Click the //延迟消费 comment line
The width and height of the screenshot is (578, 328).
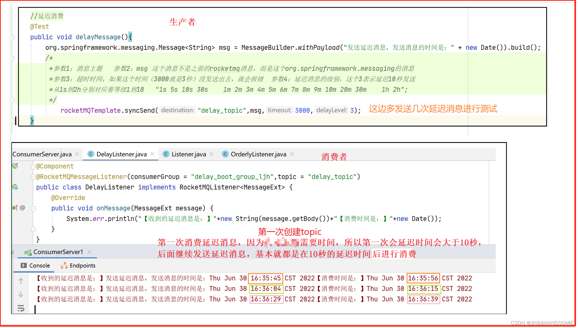(47, 16)
